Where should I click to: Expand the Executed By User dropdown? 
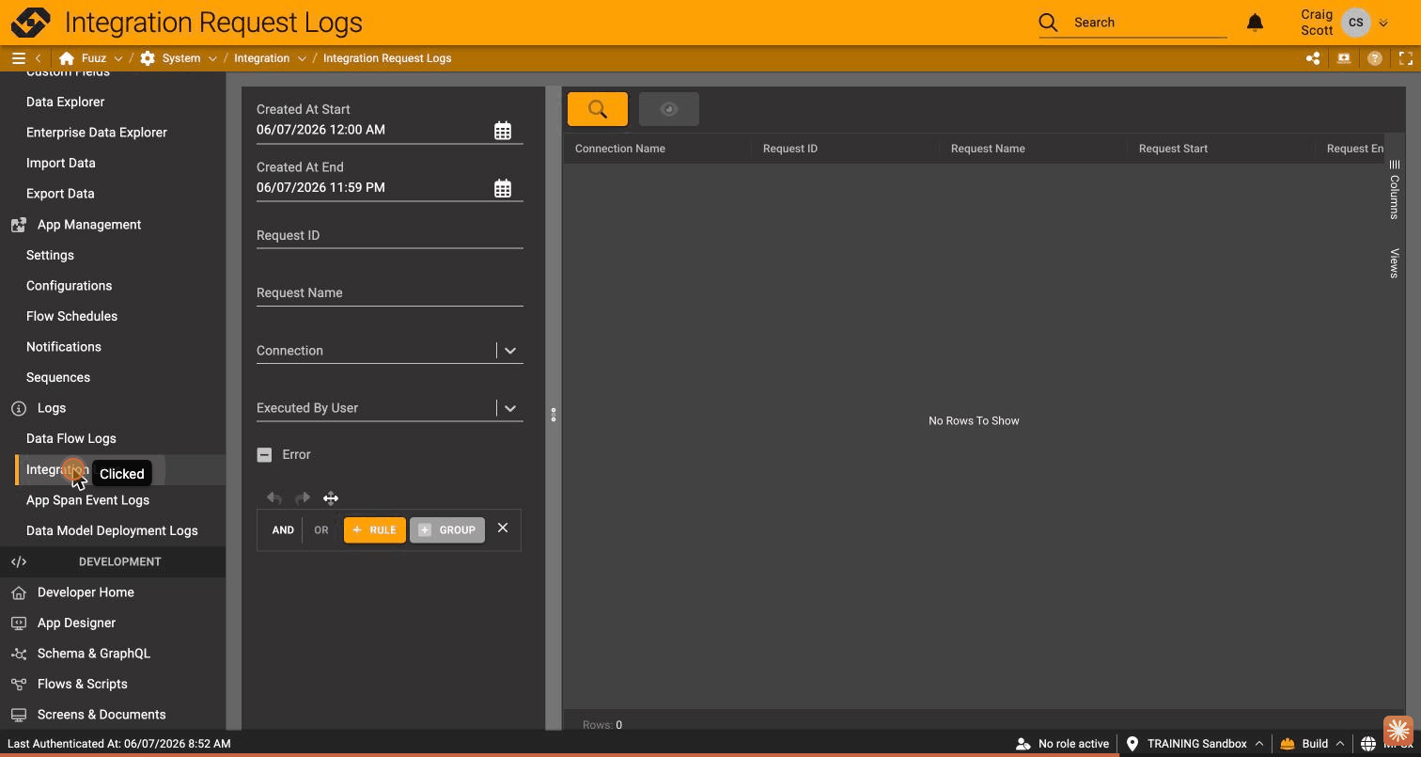coord(510,408)
